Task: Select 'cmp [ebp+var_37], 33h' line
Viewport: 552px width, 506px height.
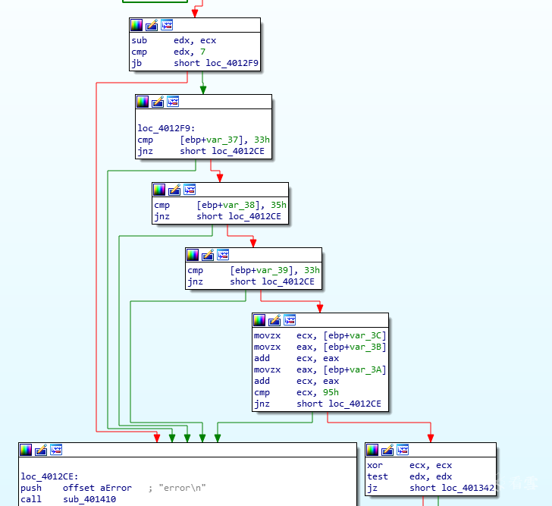Action: 203,140
